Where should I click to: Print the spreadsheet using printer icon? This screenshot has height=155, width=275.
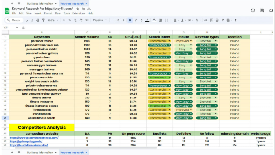click(38, 20)
